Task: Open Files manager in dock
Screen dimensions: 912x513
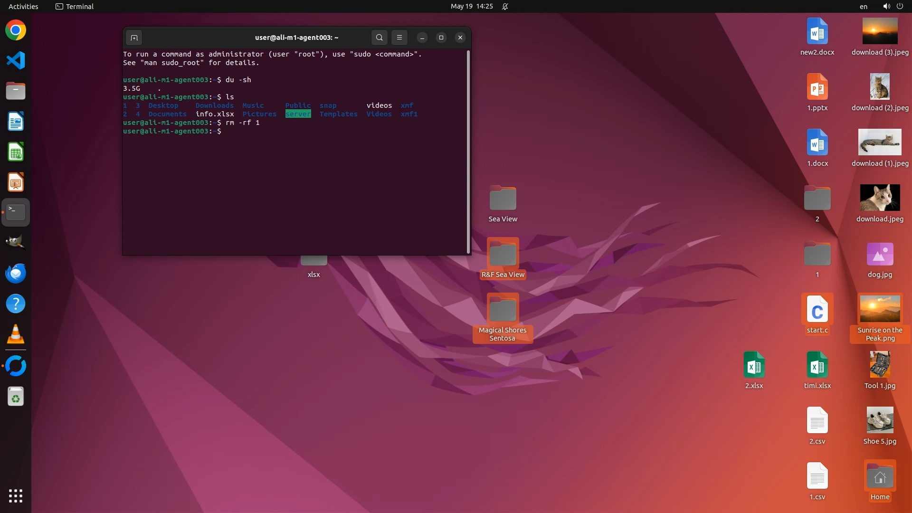Action: pos(16,91)
